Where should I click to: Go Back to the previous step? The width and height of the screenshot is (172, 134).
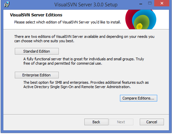(96, 122)
